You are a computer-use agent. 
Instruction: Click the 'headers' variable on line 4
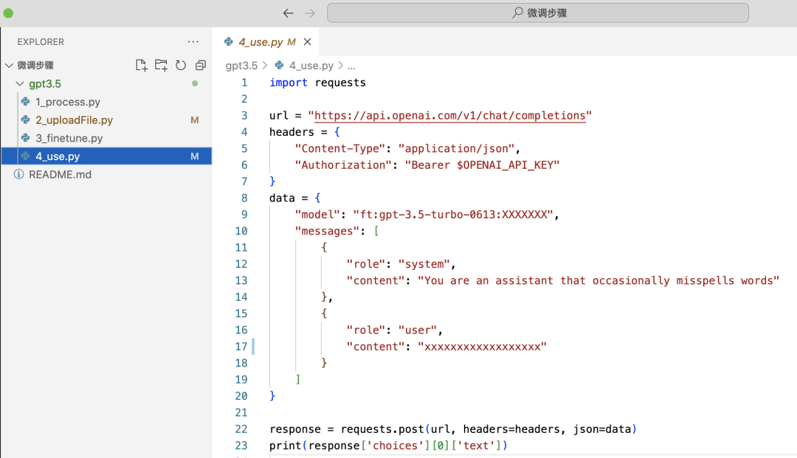[291, 132]
